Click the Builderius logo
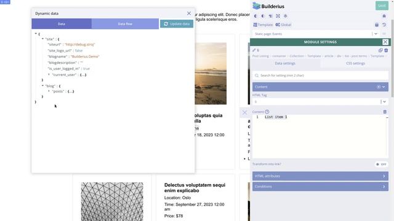This screenshot has width=394, height=221. [268, 6]
